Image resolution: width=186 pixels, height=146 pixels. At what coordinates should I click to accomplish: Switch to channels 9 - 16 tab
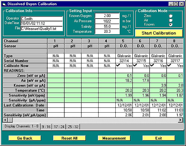click(x=46, y=127)
